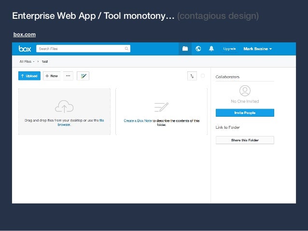Click the Box Note toolbar icon
The height and width of the screenshot is (231, 308).
(83, 76)
